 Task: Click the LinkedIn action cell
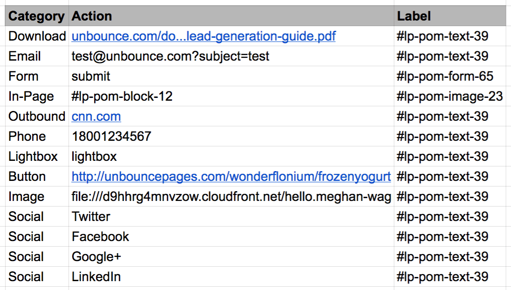click(96, 277)
